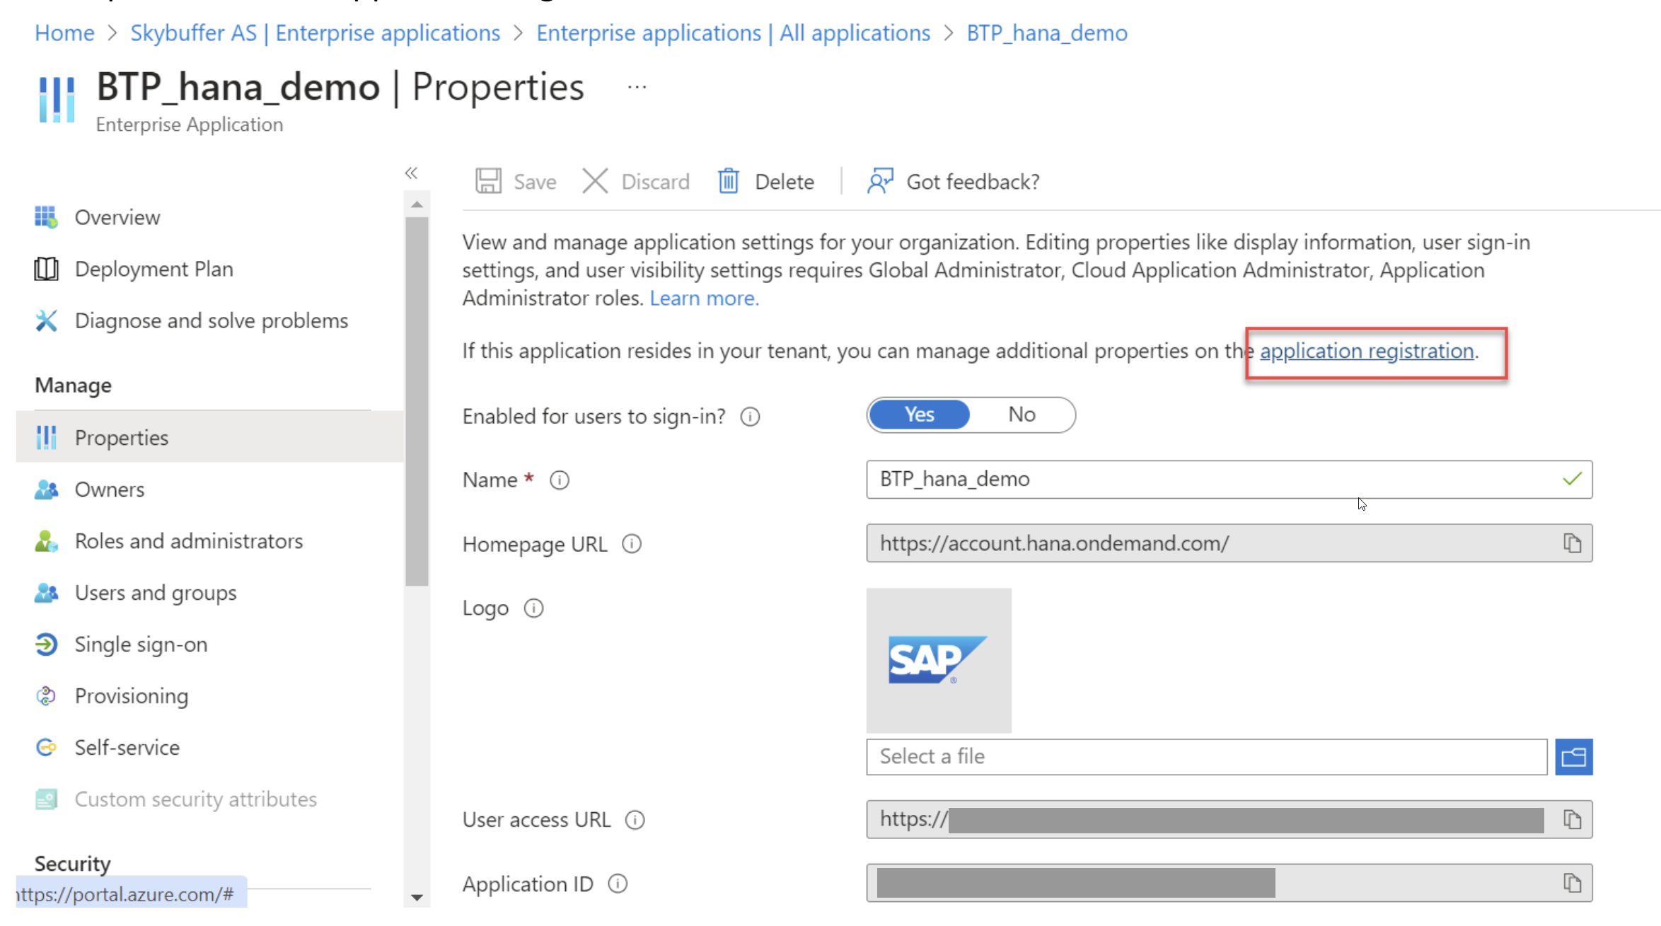Click the Discard button label
The width and height of the screenshot is (1661, 926).
tap(655, 182)
